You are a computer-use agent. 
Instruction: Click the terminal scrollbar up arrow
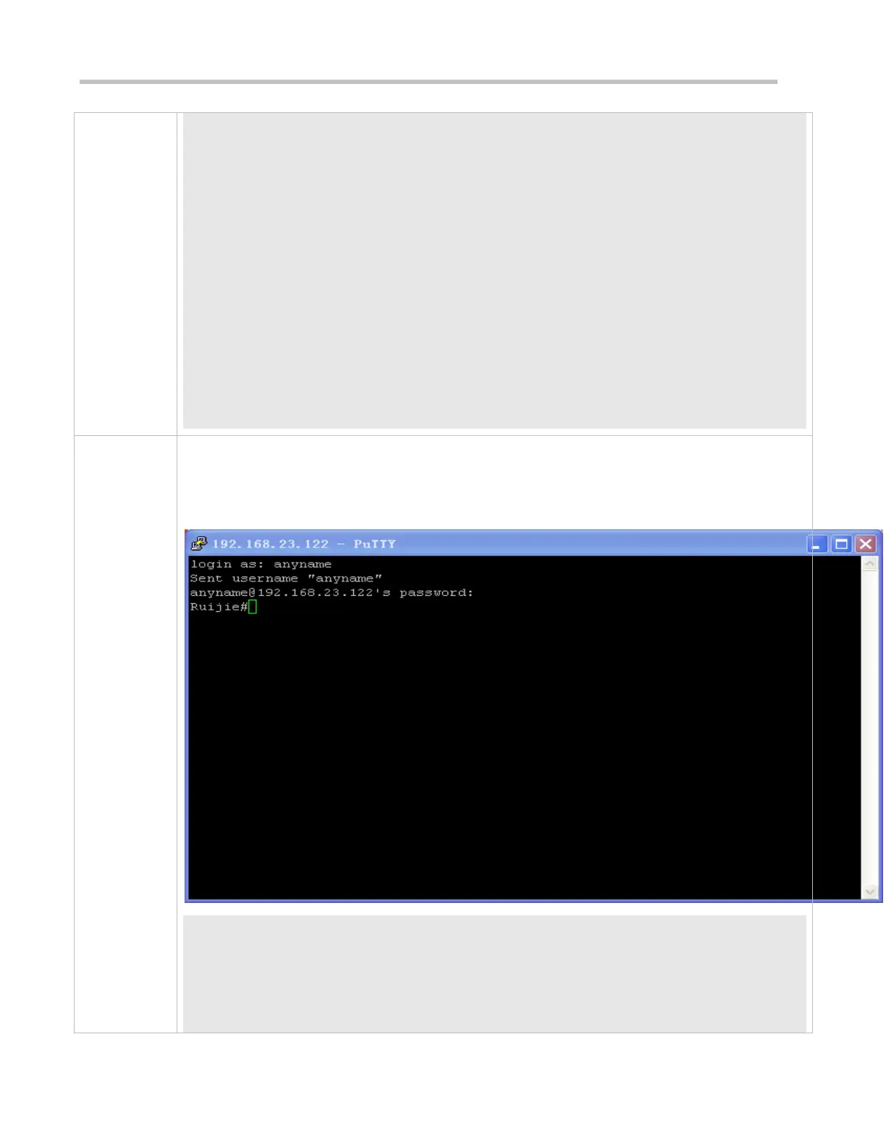pyautogui.click(x=869, y=563)
